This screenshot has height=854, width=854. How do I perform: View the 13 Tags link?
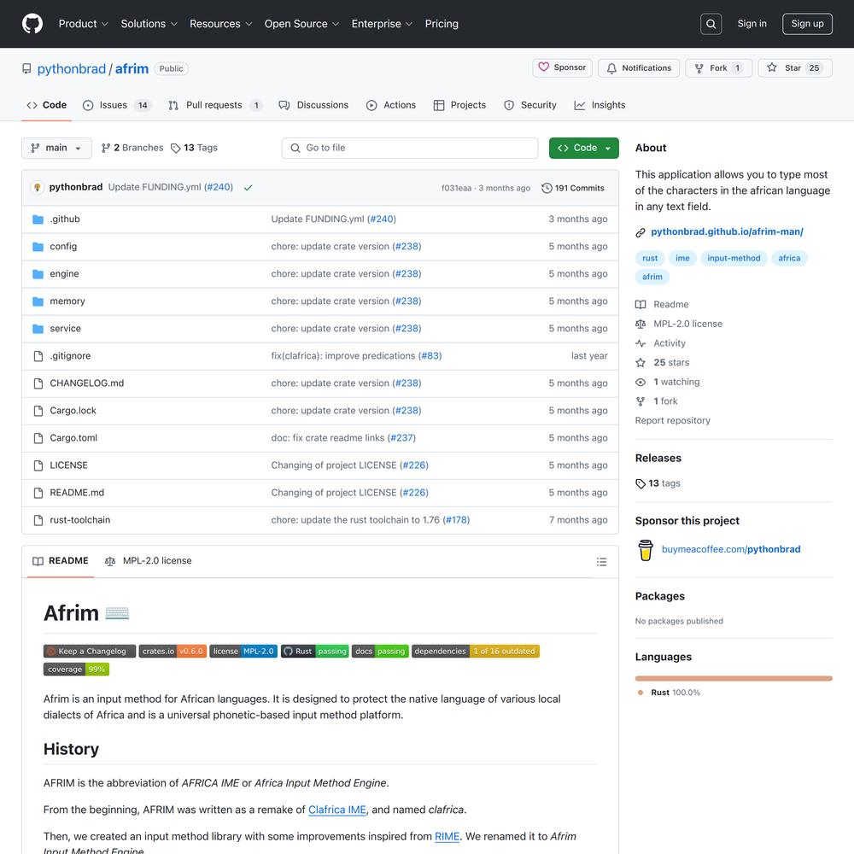(194, 148)
